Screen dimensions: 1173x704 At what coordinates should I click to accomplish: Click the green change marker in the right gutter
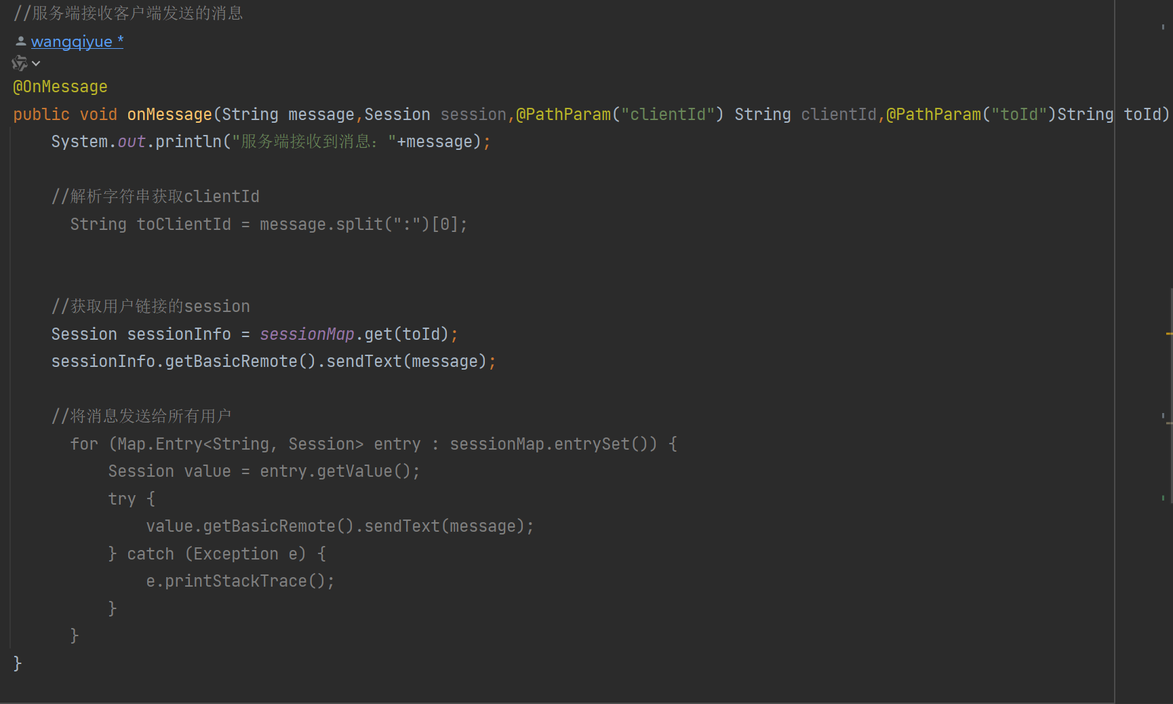tap(1163, 498)
